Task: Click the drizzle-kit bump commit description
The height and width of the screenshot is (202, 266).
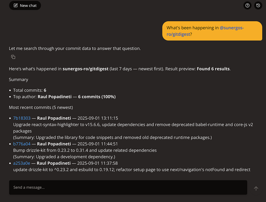Action: click(85, 150)
